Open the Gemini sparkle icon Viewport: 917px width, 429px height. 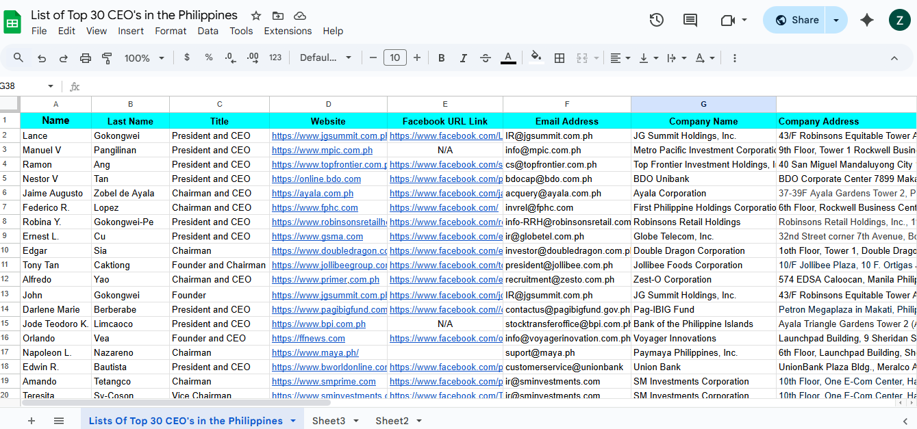click(x=867, y=20)
